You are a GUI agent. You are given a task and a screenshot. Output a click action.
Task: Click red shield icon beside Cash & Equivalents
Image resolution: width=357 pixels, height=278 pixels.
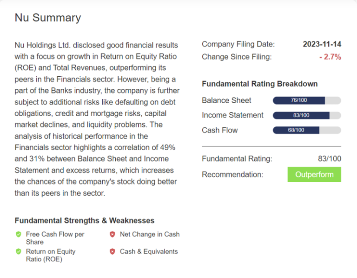(x=112, y=252)
